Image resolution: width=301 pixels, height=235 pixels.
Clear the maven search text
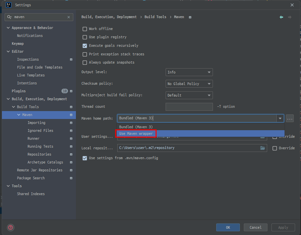69,17
